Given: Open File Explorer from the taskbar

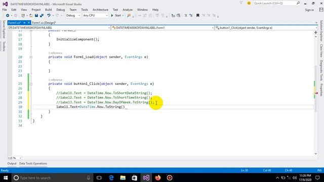Looking at the screenshot, I should [123, 177].
